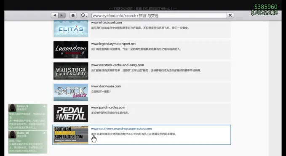
Task: Open the Warstock Cache & Carry logo
Action: pos(71,71)
